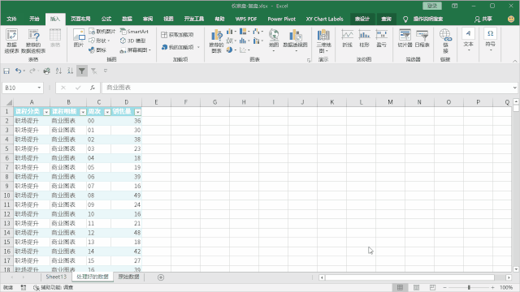
Task: Insert a hyperlink
Action: pyautogui.click(x=445, y=41)
